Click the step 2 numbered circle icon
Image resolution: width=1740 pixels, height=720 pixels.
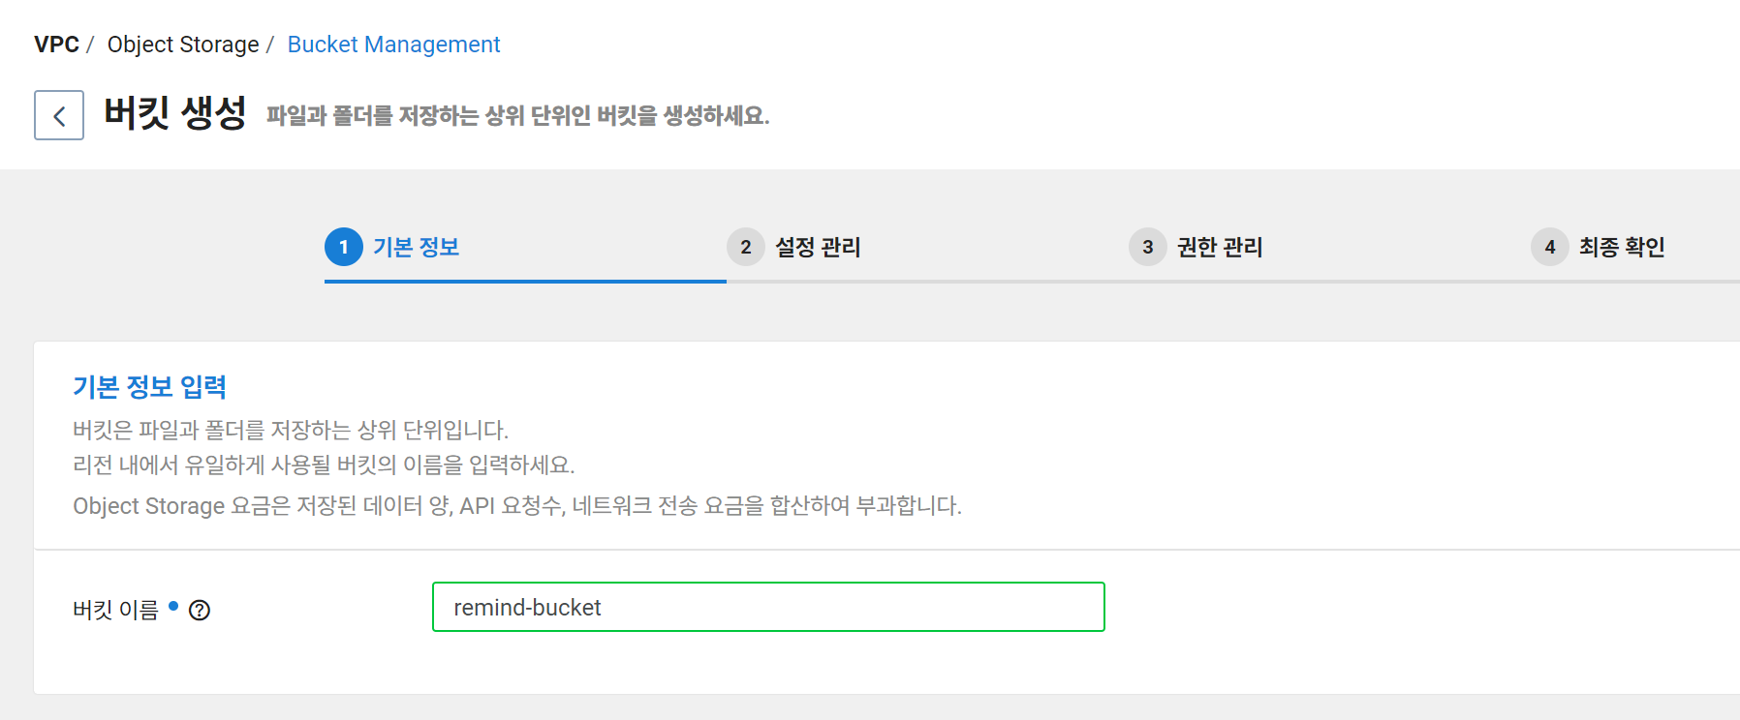tap(745, 247)
